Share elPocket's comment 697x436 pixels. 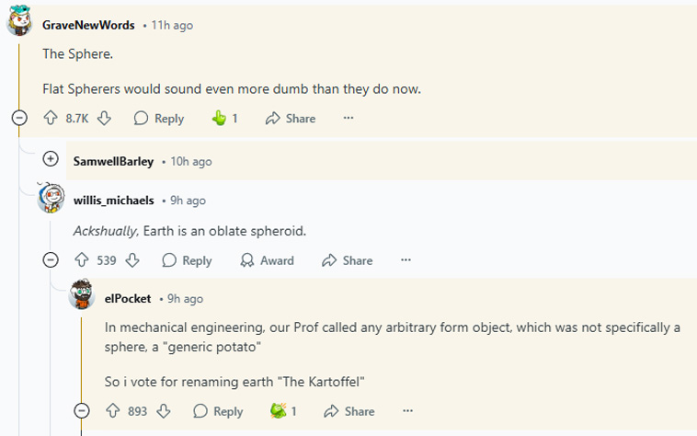348,411
